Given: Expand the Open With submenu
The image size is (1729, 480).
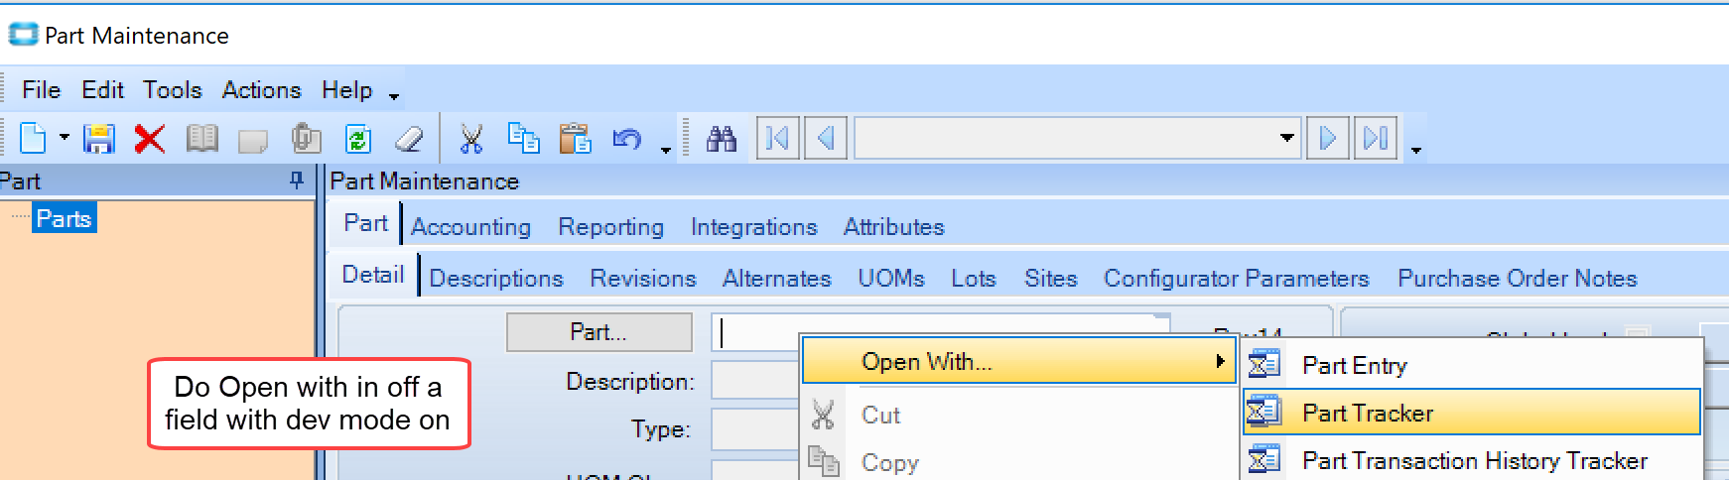Looking at the screenshot, I should 1018,362.
